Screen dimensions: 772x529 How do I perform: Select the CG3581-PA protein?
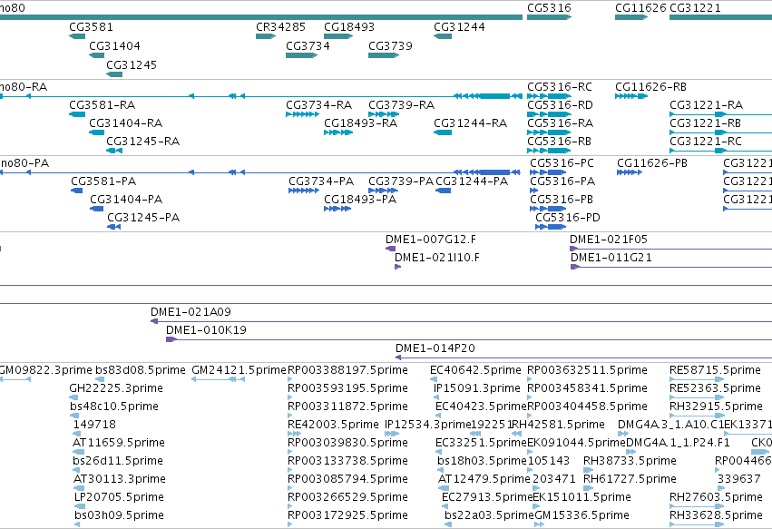pos(77,191)
